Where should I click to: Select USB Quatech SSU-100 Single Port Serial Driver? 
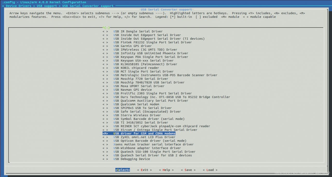coord(154,152)
